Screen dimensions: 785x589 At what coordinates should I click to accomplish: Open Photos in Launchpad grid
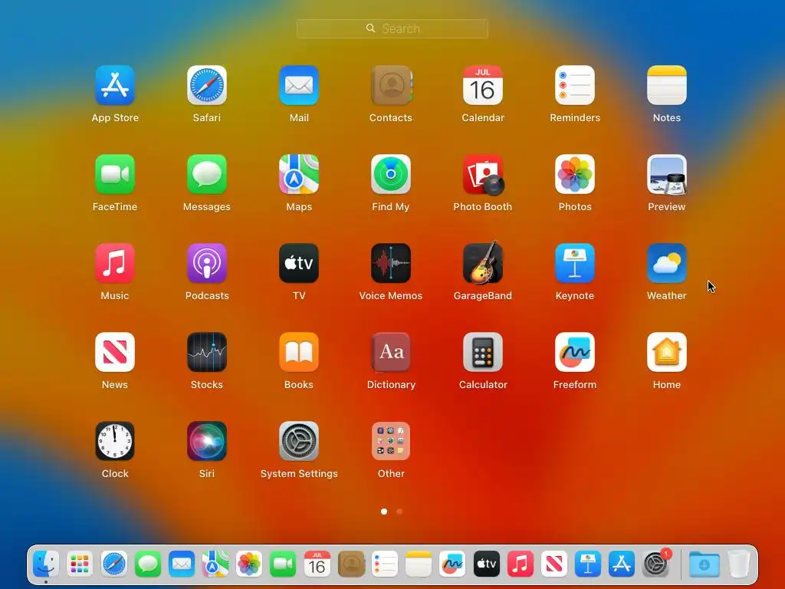(575, 174)
